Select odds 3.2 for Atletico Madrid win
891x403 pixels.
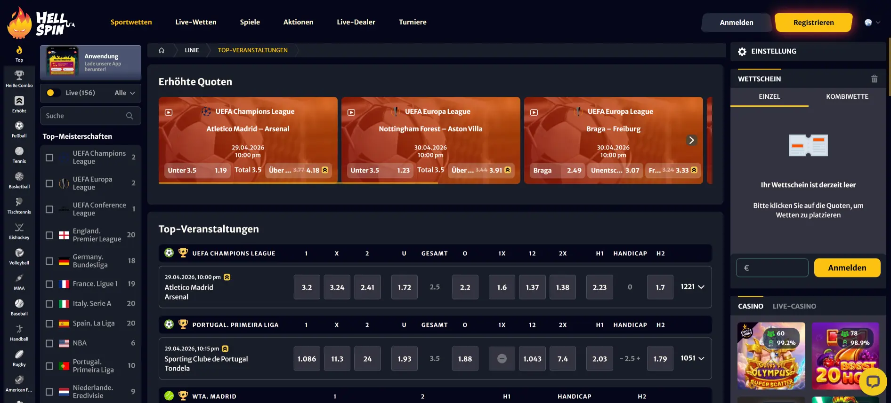(307, 287)
